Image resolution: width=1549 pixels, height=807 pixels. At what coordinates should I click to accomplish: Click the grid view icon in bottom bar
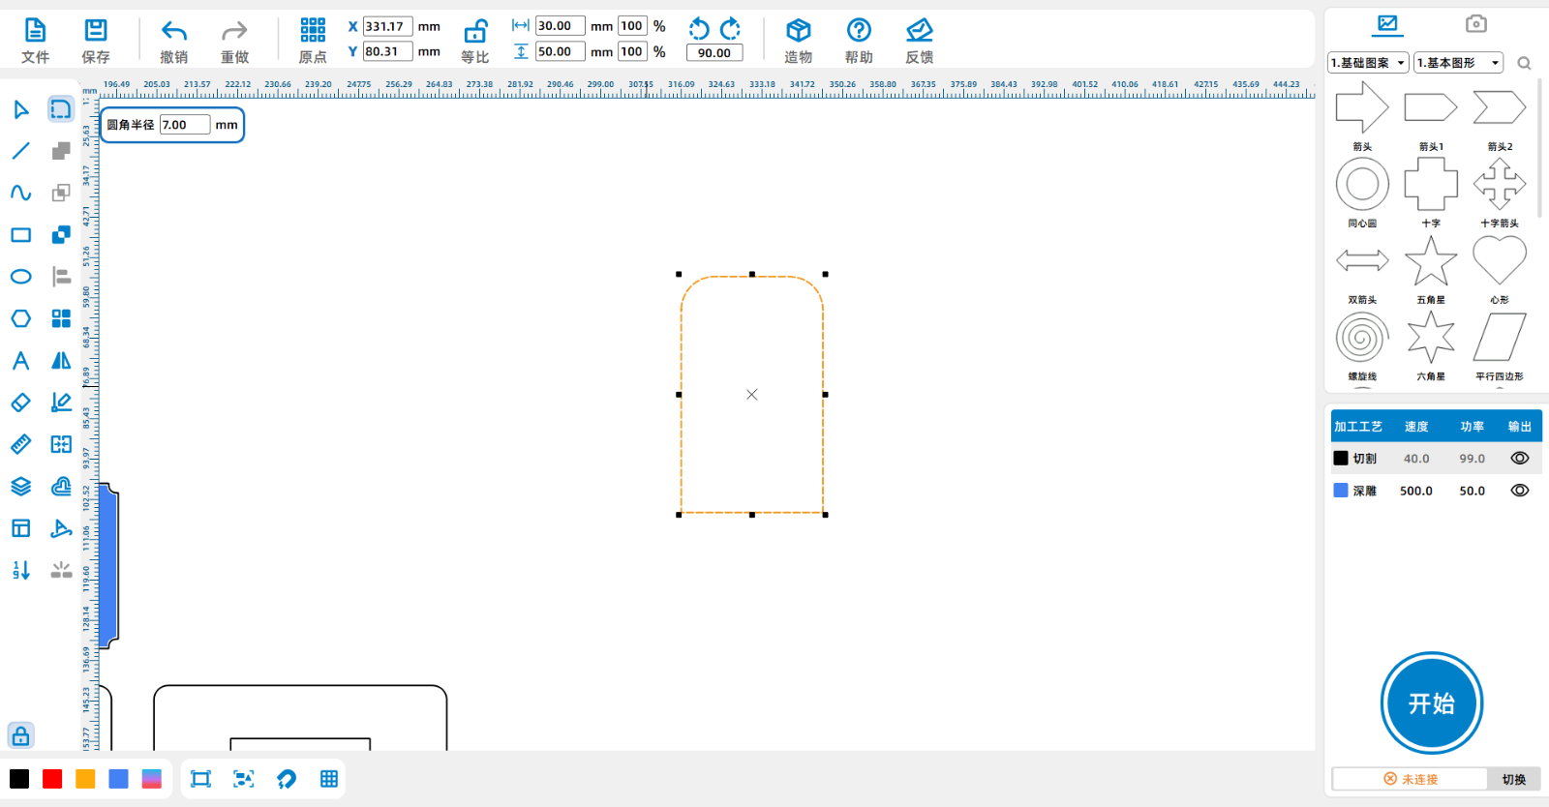pyautogui.click(x=329, y=779)
